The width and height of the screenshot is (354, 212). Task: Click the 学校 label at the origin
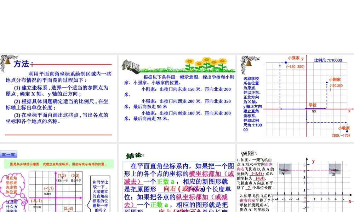pos(312,105)
